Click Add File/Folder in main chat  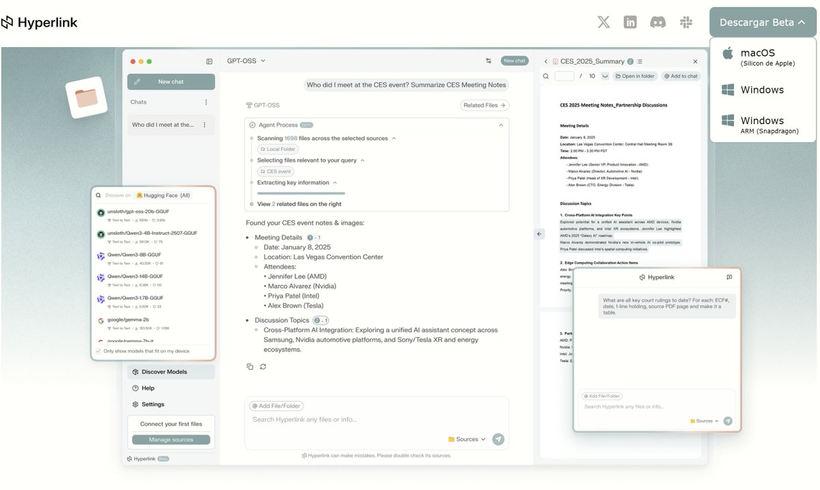pyautogui.click(x=276, y=406)
